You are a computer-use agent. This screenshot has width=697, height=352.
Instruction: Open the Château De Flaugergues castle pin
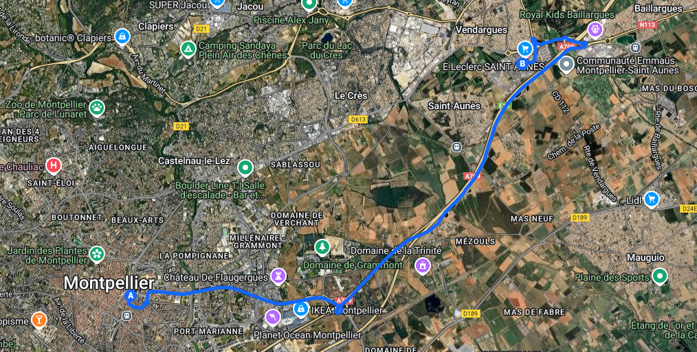[x=278, y=276]
